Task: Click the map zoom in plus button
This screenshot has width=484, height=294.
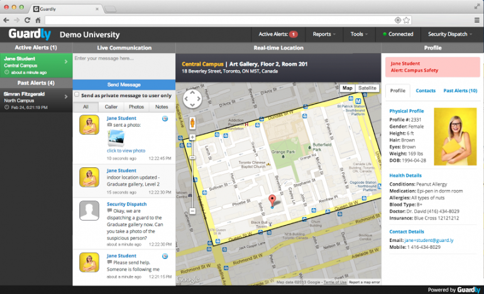Action: (x=192, y=137)
